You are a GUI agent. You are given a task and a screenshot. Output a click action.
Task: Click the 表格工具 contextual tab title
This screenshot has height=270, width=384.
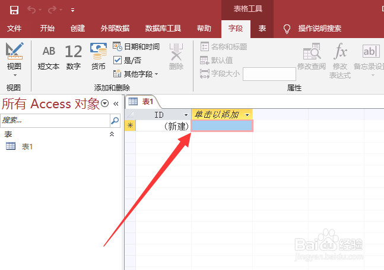coord(247,9)
